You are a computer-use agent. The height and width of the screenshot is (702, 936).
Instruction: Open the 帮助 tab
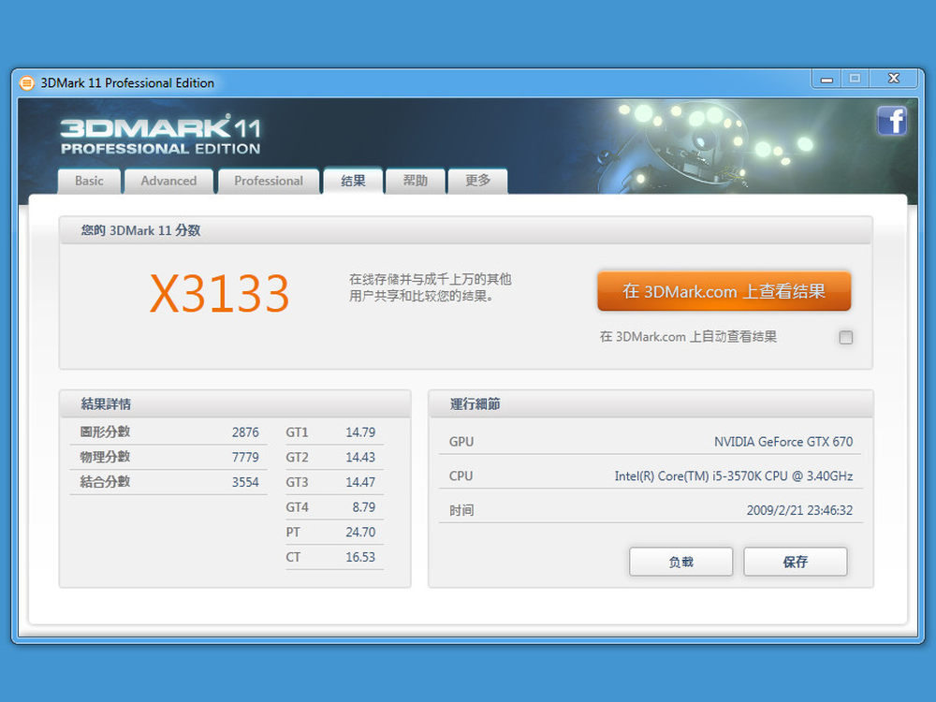coord(416,181)
